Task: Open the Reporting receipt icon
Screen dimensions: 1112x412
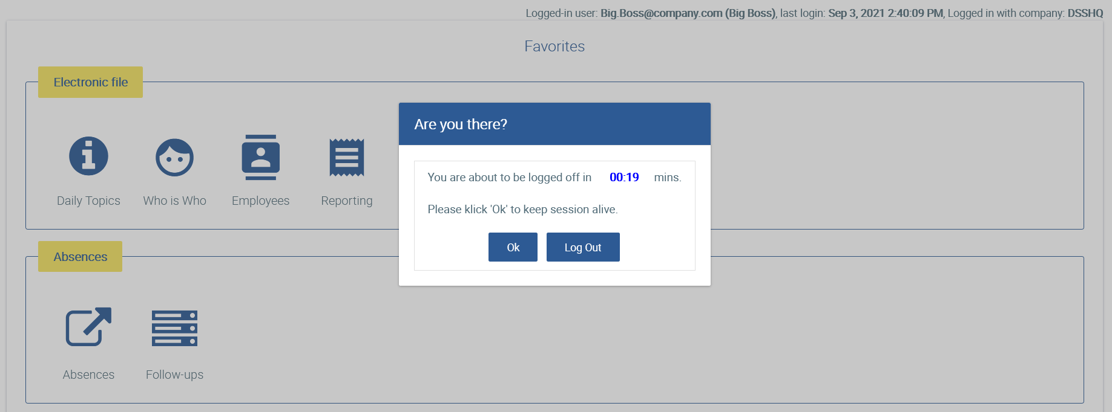Action: pyautogui.click(x=347, y=157)
